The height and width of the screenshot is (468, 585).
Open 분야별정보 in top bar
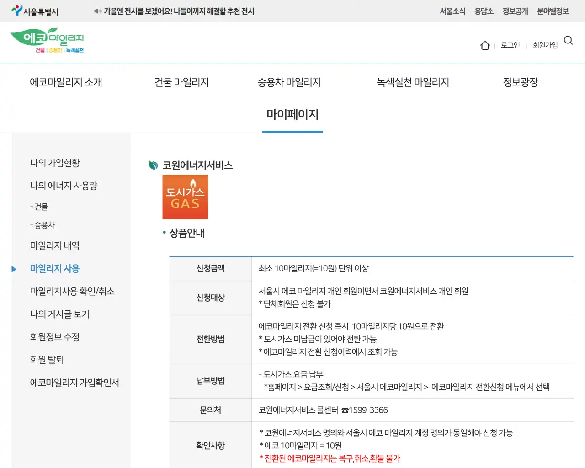[553, 11]
